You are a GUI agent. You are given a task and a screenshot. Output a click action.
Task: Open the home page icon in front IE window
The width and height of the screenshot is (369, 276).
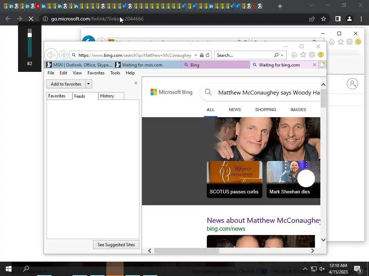coord(294,55)
